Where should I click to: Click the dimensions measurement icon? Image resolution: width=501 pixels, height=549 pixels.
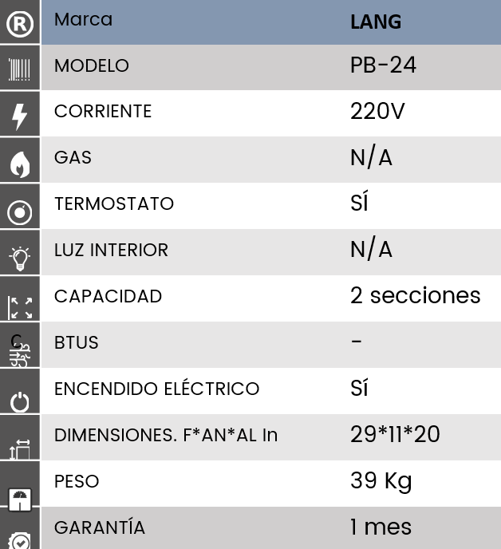pyautogui.click(x=20, y=449)
